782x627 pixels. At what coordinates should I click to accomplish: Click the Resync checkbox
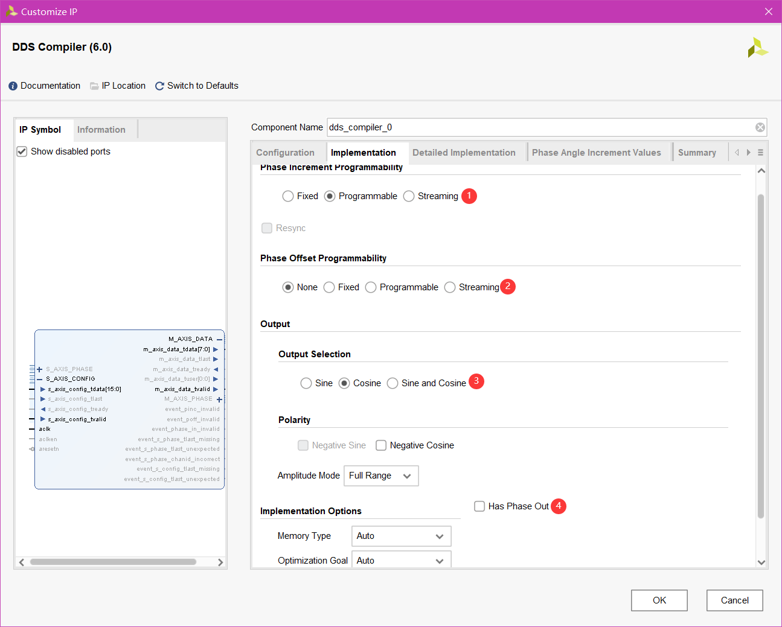[267, 228]
